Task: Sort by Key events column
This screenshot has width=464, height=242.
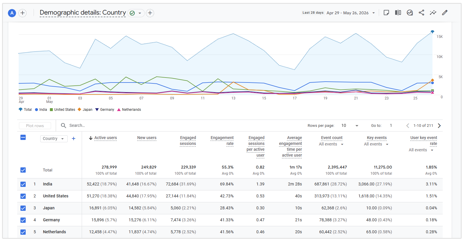Action: 377,138
